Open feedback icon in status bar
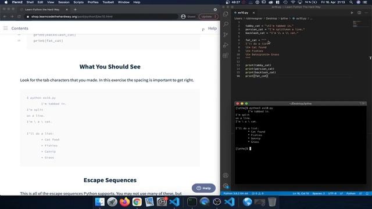The image size is (372, 209). point(360,193)
